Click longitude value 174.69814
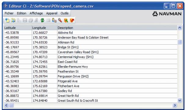The height and width of the screenshot is (110, 185). (40, 96)
